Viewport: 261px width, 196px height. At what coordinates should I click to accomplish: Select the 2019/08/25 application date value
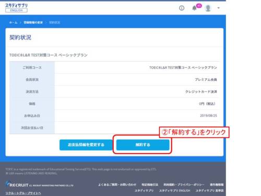click(x=208, y=116)
